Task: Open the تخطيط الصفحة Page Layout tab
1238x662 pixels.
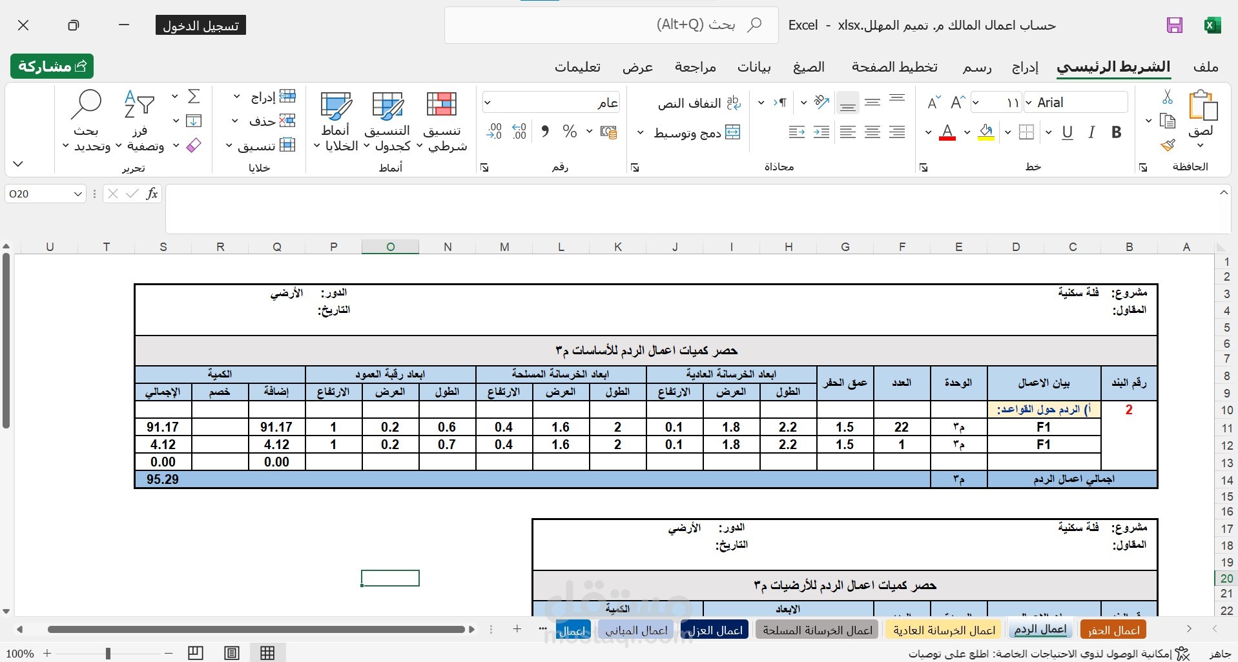Action: [x=894, y=67]
